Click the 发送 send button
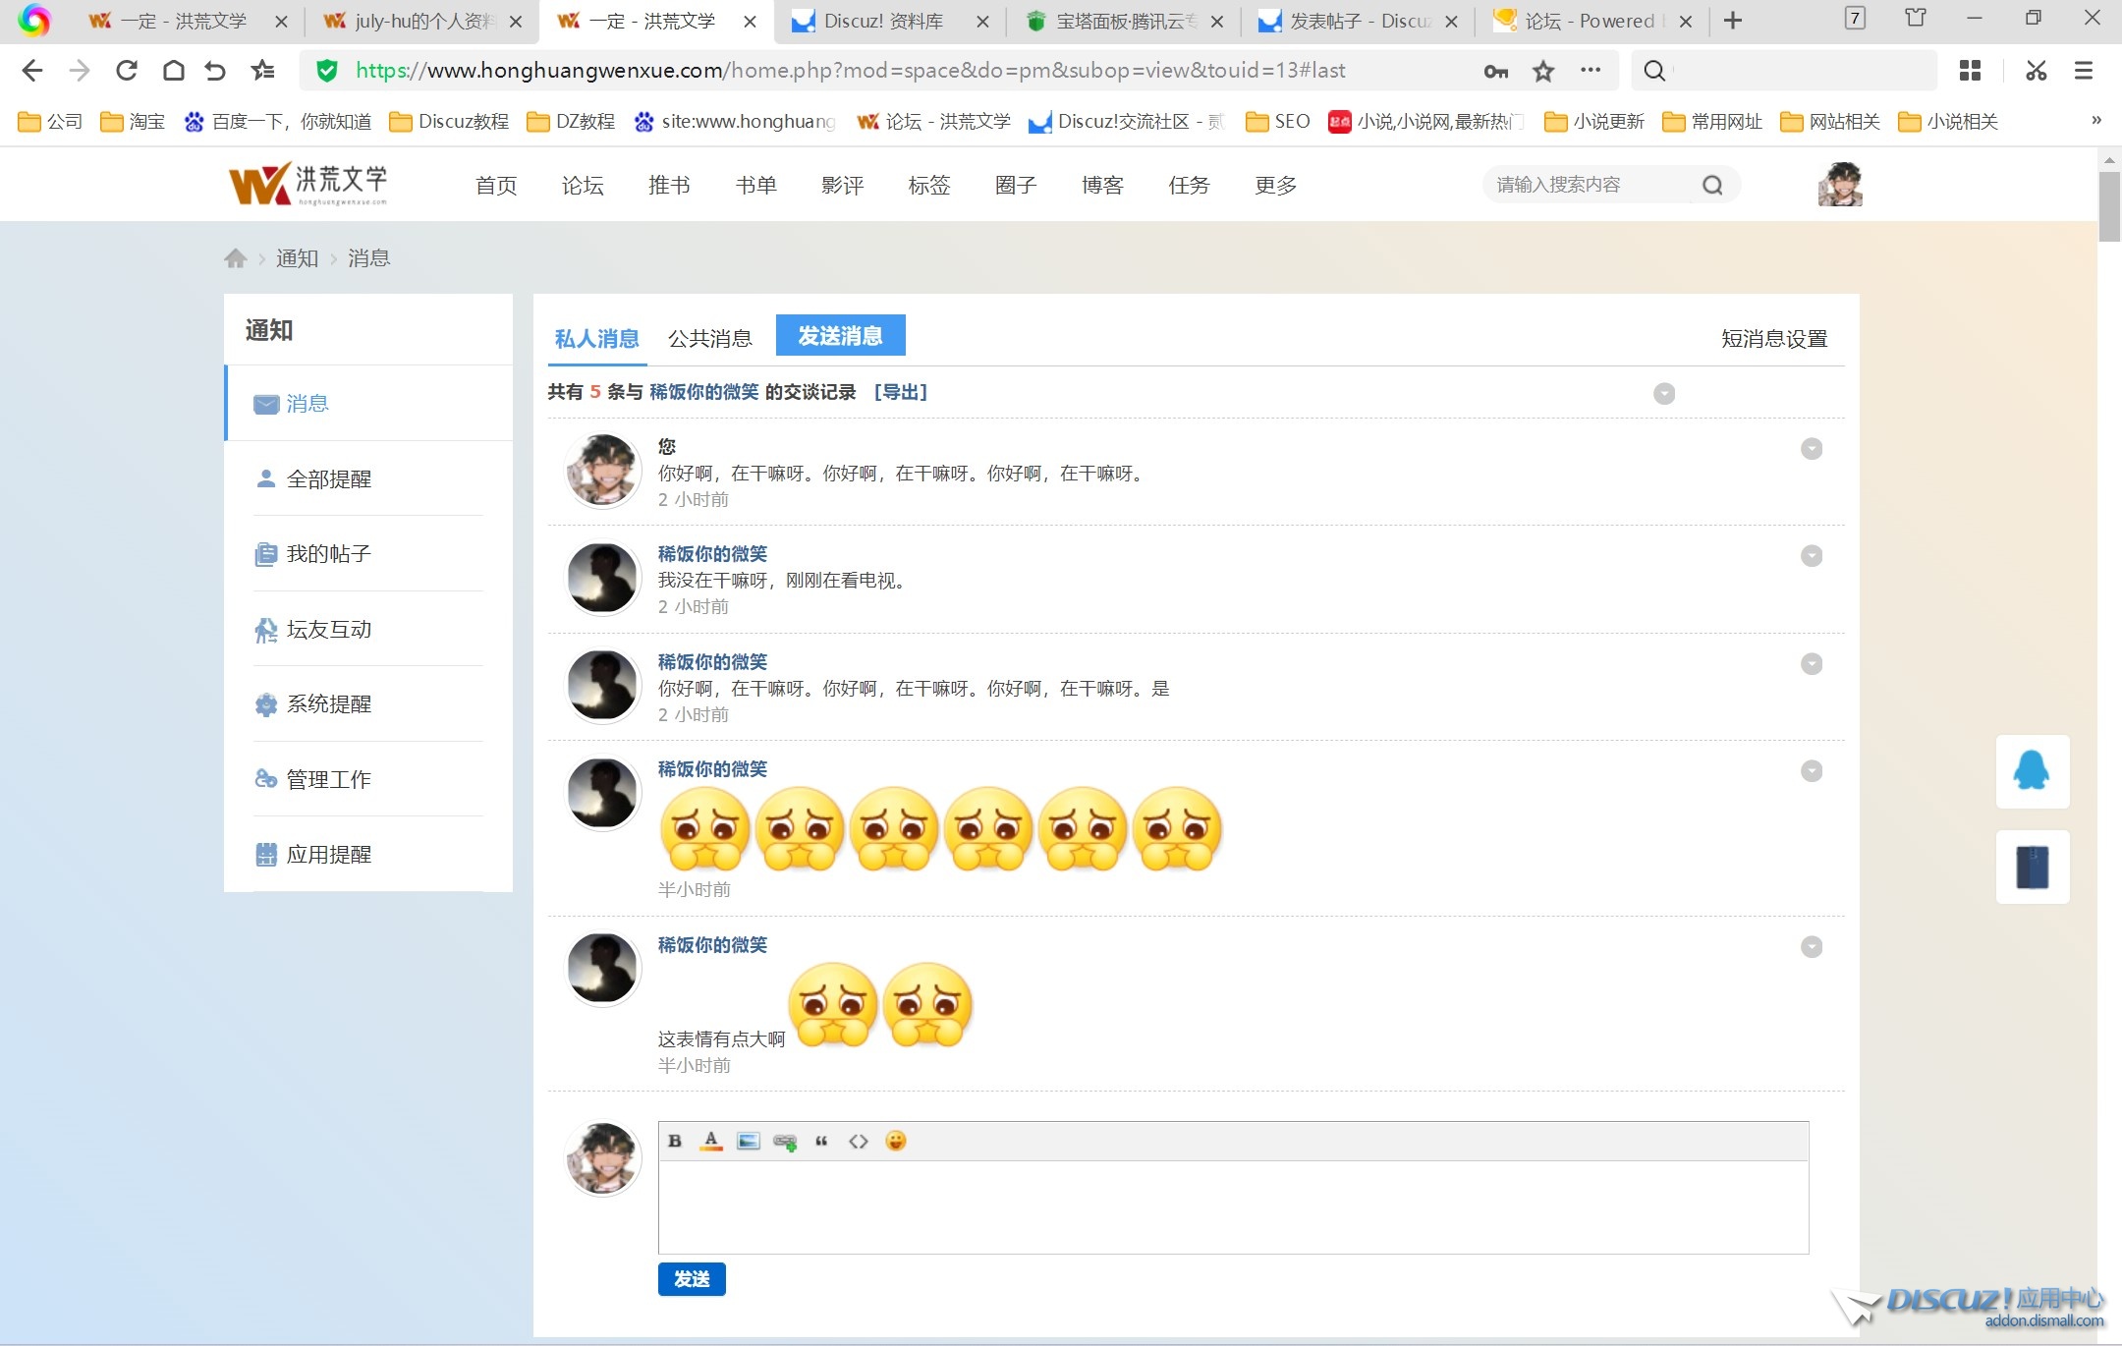 (x=691, y=1279)
